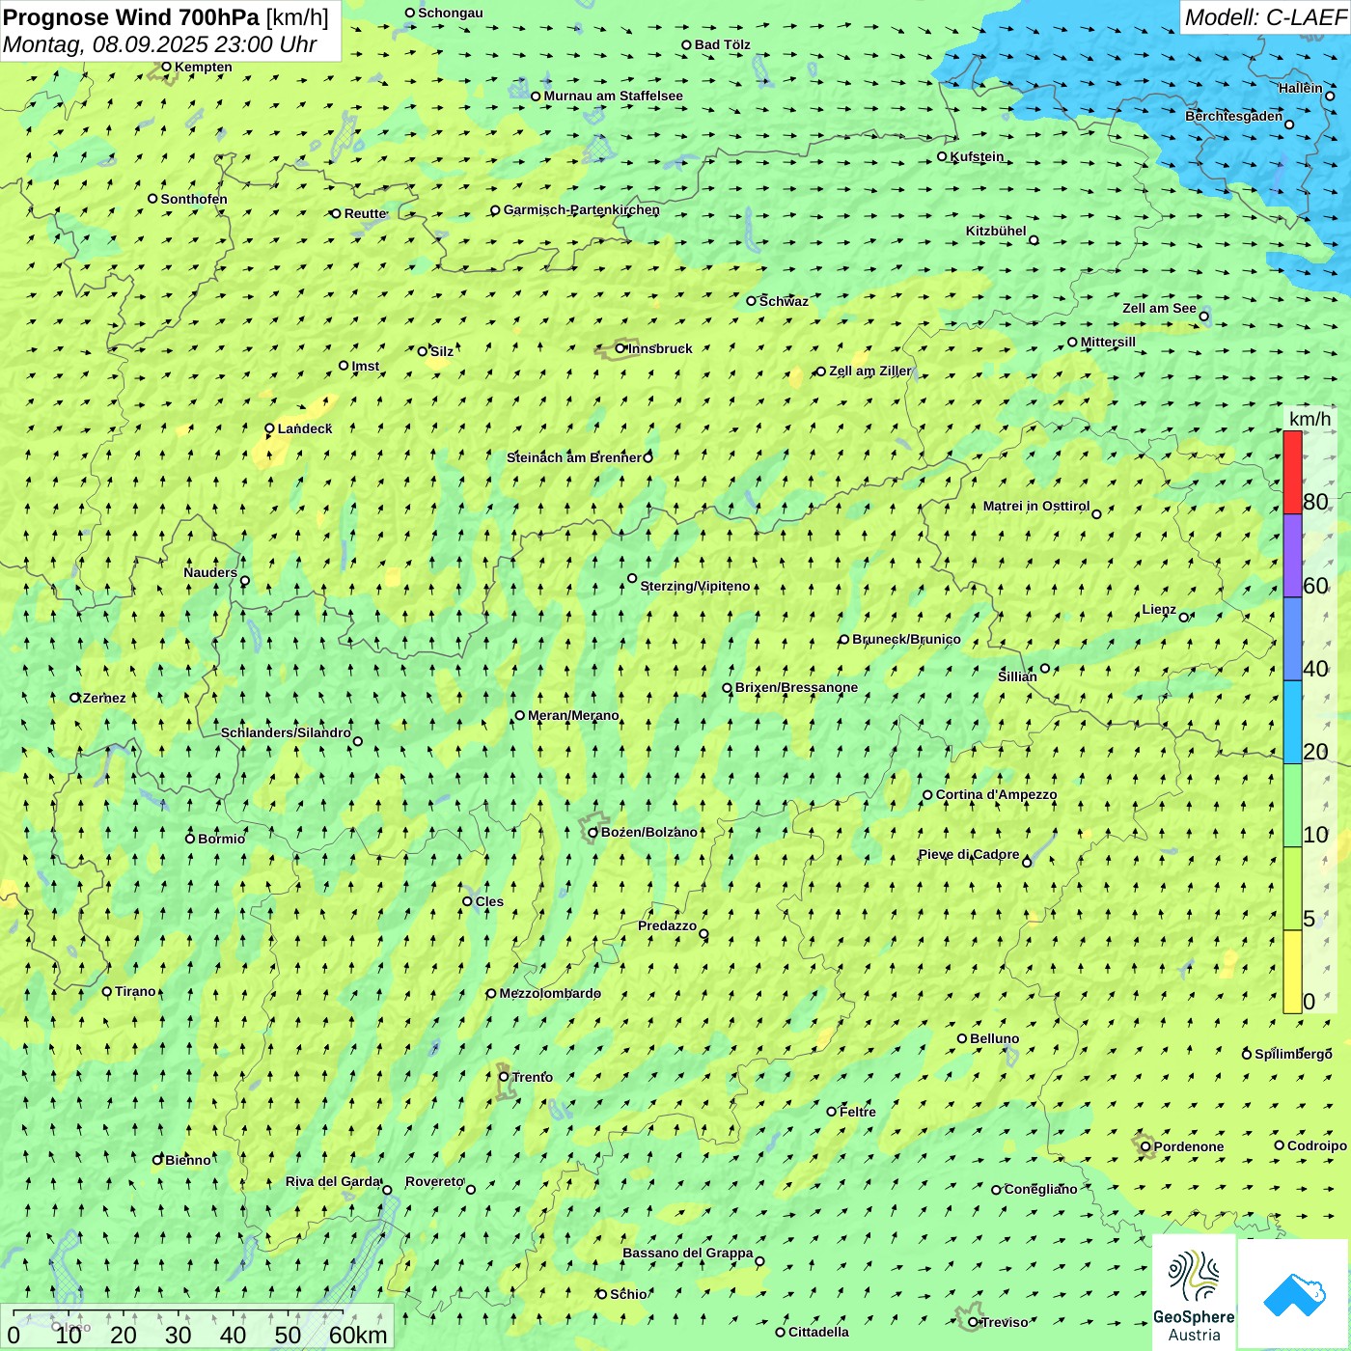Click the Schongau city label
This screenshot has width=1351, height=1351.
451,13
